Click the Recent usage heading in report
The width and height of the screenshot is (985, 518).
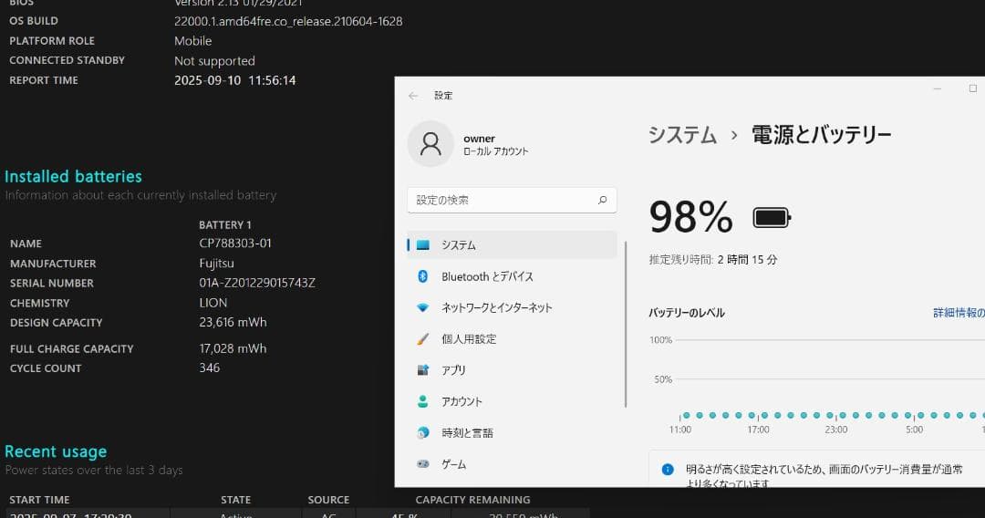click(56, 451)
